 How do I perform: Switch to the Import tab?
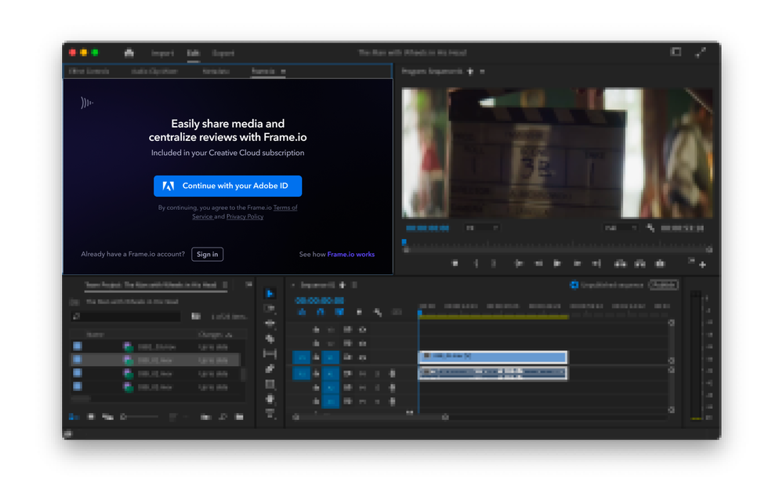point(162,53)
